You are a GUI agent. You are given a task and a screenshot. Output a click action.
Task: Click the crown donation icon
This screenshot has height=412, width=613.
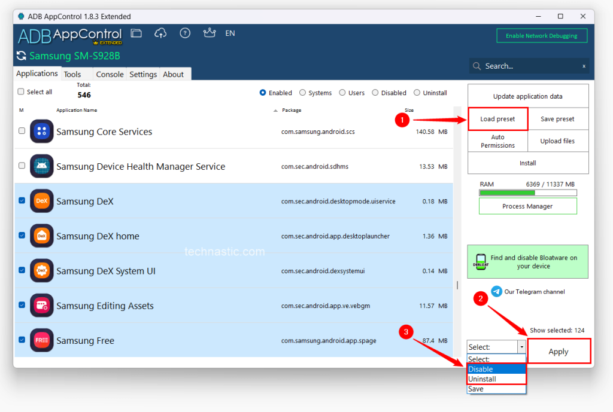(x=210, y=33)
